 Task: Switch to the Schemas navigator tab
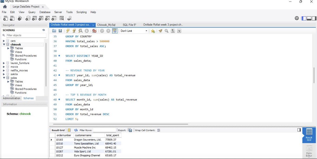click(x=28, y=98)
